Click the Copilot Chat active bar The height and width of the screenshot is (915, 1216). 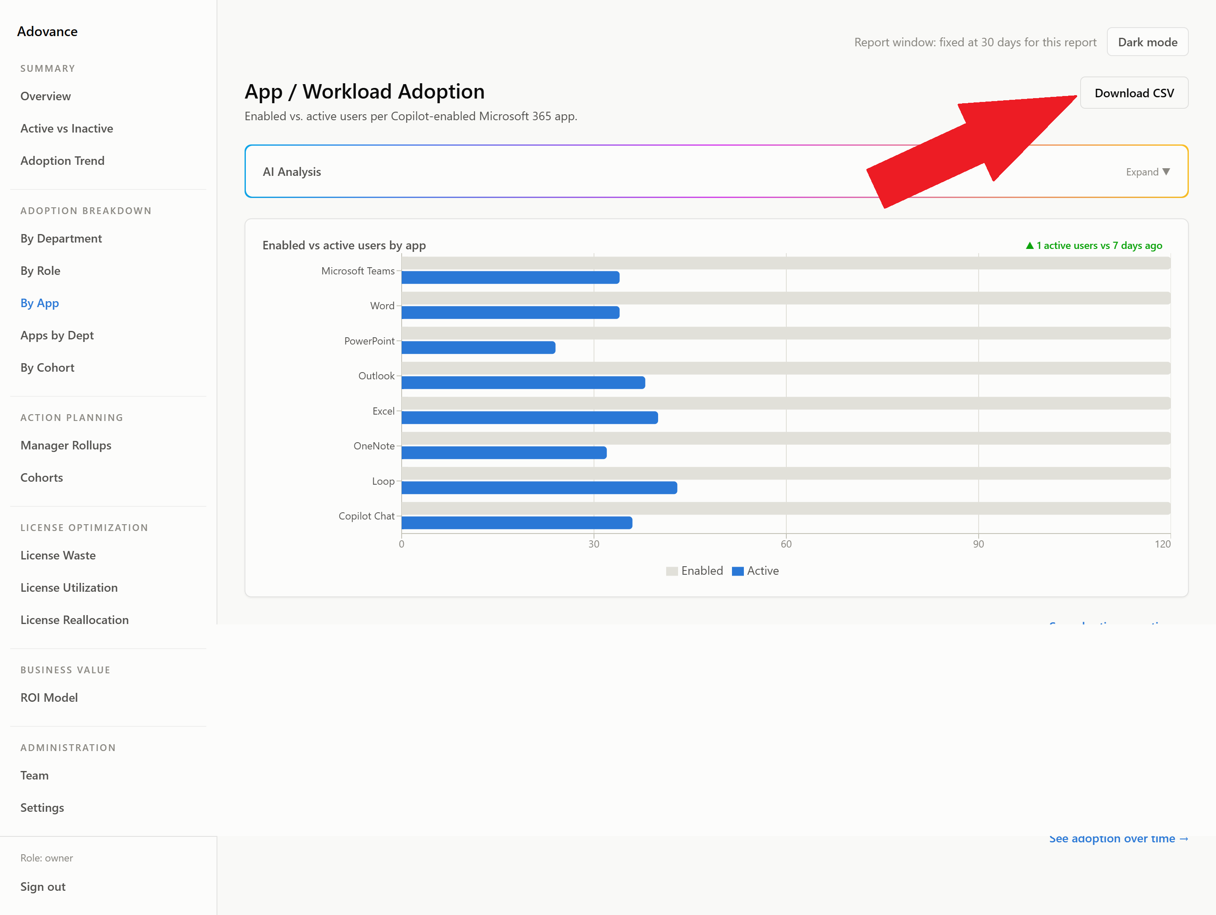517,523
